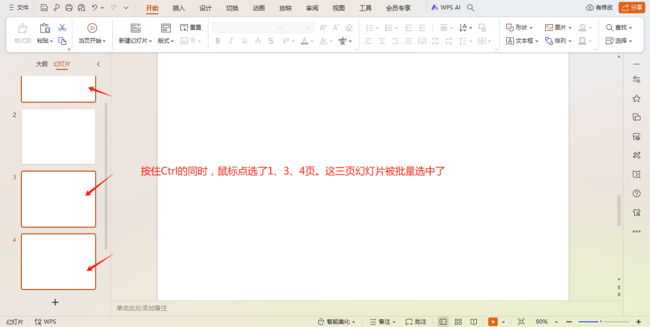The image size is (650, 327).
Task: Click 智能美化 smart beautify
Action: click(x=337, y=321)
